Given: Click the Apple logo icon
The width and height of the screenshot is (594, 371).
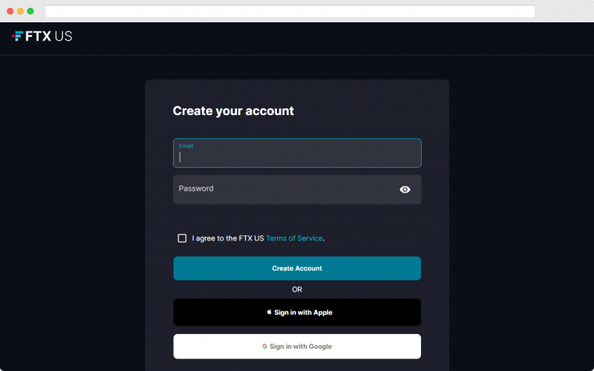Looking at the screenshot, I should tap(269, 312).
